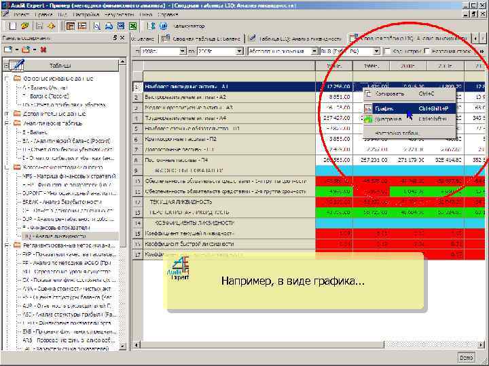
Task: Open BREAK - Анализ безубыточности tree item
Action: click(x=62, y=202)
